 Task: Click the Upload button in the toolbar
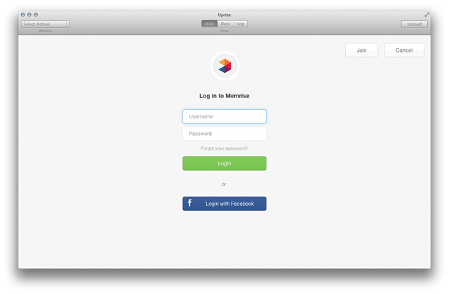(415, 24)
